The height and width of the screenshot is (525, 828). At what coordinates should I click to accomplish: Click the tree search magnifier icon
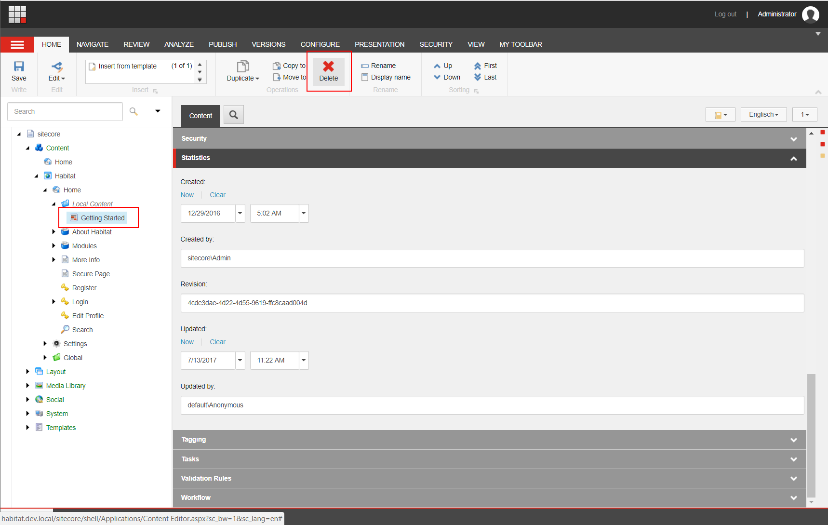(134, 111)
